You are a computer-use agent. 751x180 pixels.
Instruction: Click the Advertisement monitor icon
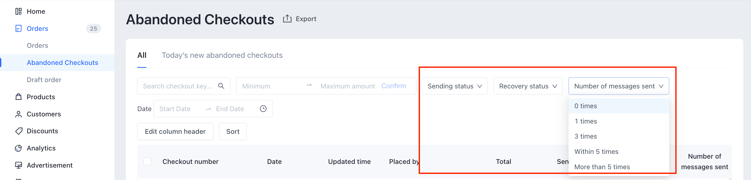[x=18, y=165]
